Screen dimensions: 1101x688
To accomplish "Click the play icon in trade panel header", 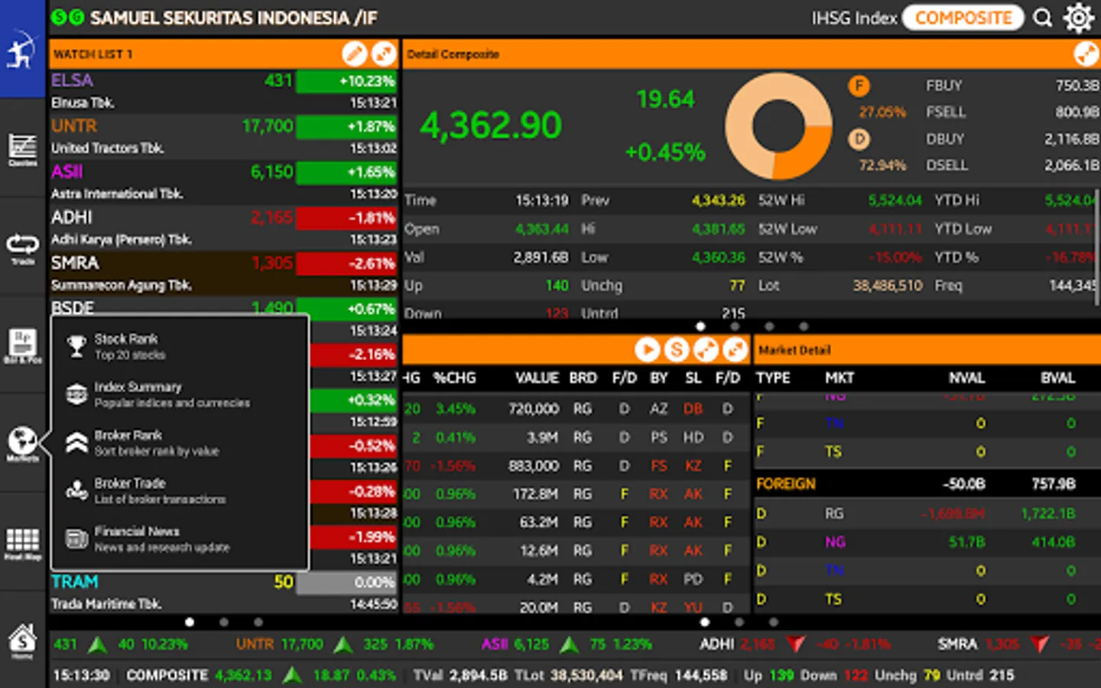I will pos(647,349).
